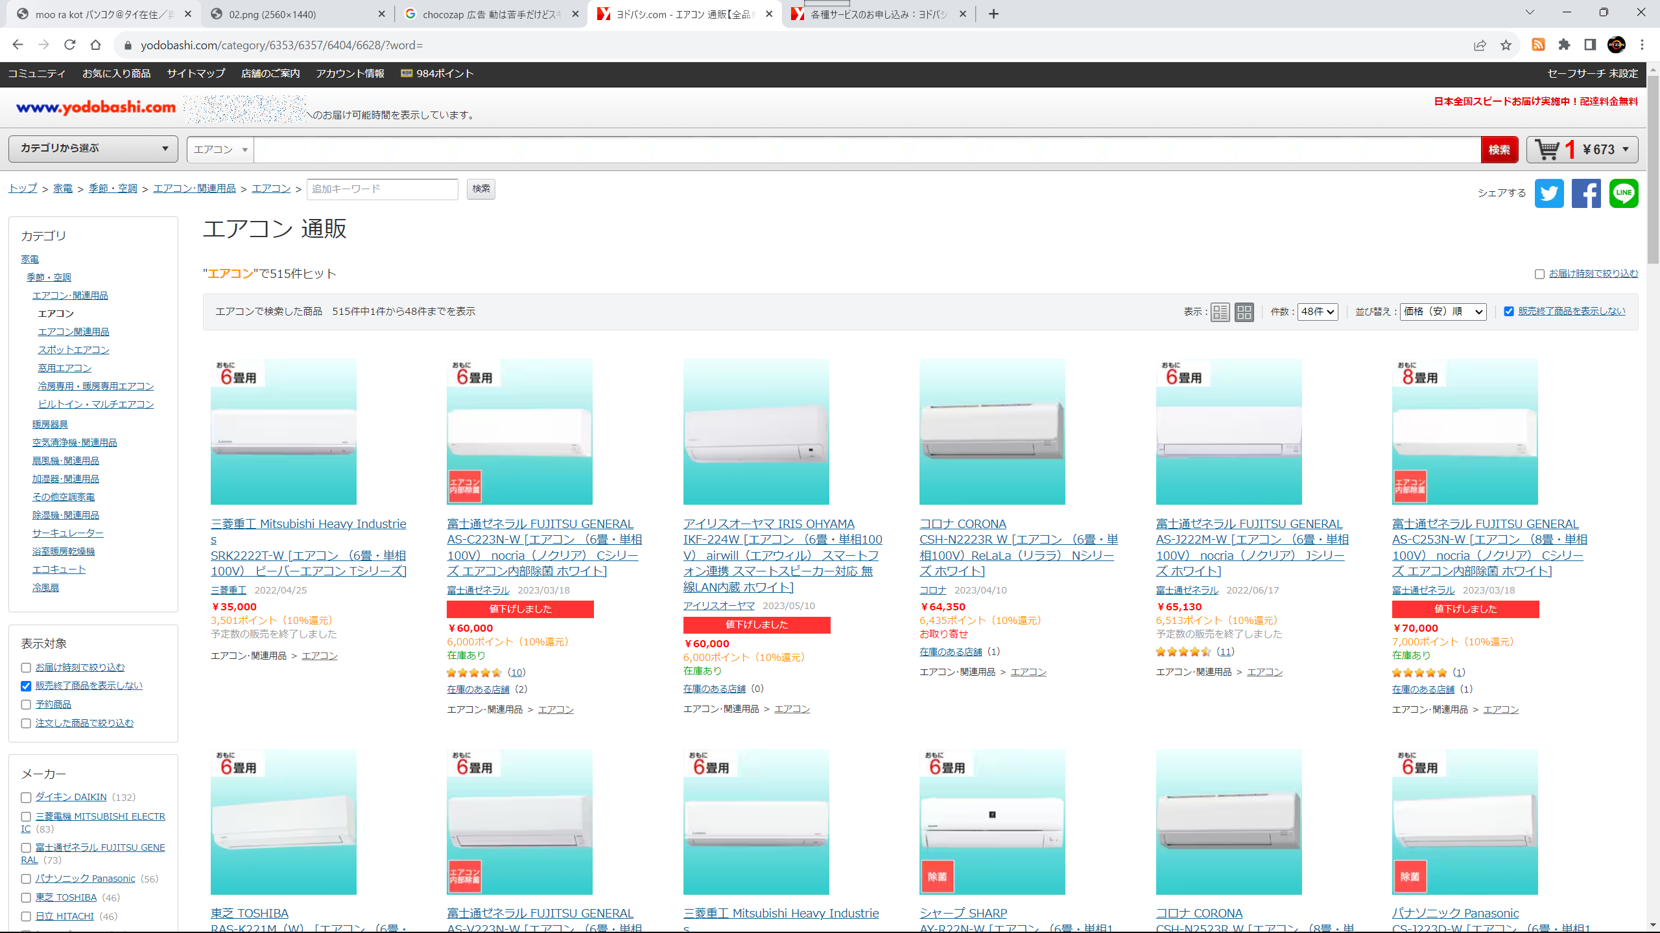View the 984ポイント balance
1660x933 pixels.
[x=437, y=74]
